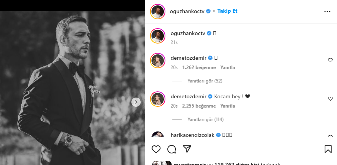Share post via paper plane icon
The image size is (337, 165).
pos(187,149)
